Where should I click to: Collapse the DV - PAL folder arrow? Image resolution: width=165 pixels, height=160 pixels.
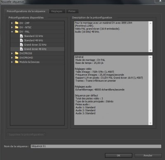coord(12,32)
